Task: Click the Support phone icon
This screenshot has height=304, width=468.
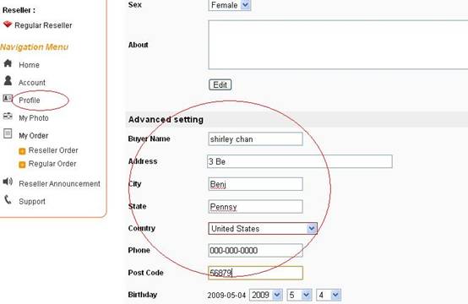Action: 8,199
